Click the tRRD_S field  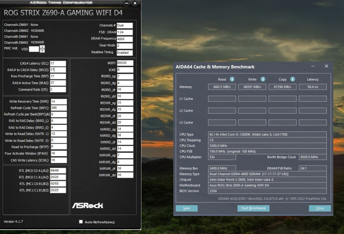click(59, 128)
